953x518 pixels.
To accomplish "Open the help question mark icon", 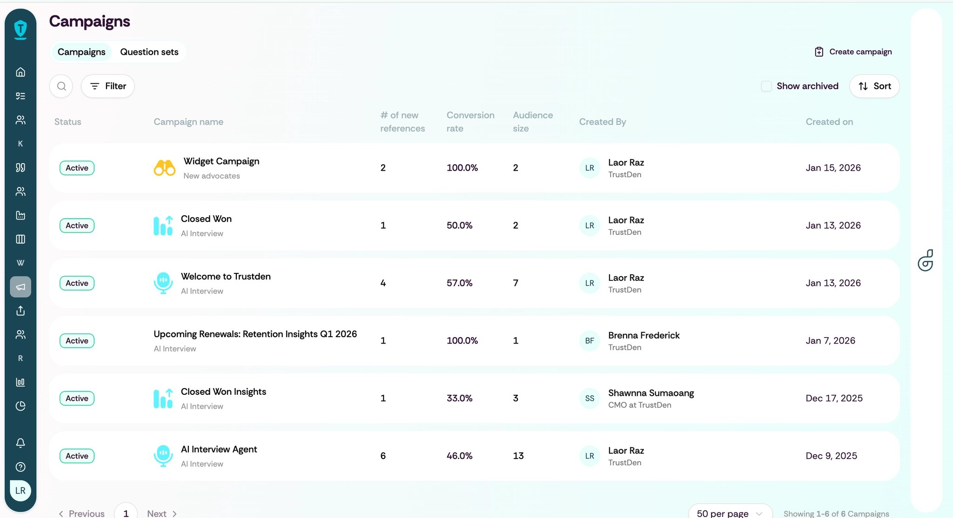I will [20, 467].
